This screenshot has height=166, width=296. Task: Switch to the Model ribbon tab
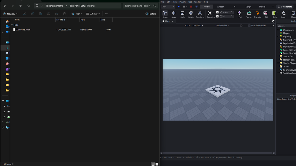pos(262,7)
